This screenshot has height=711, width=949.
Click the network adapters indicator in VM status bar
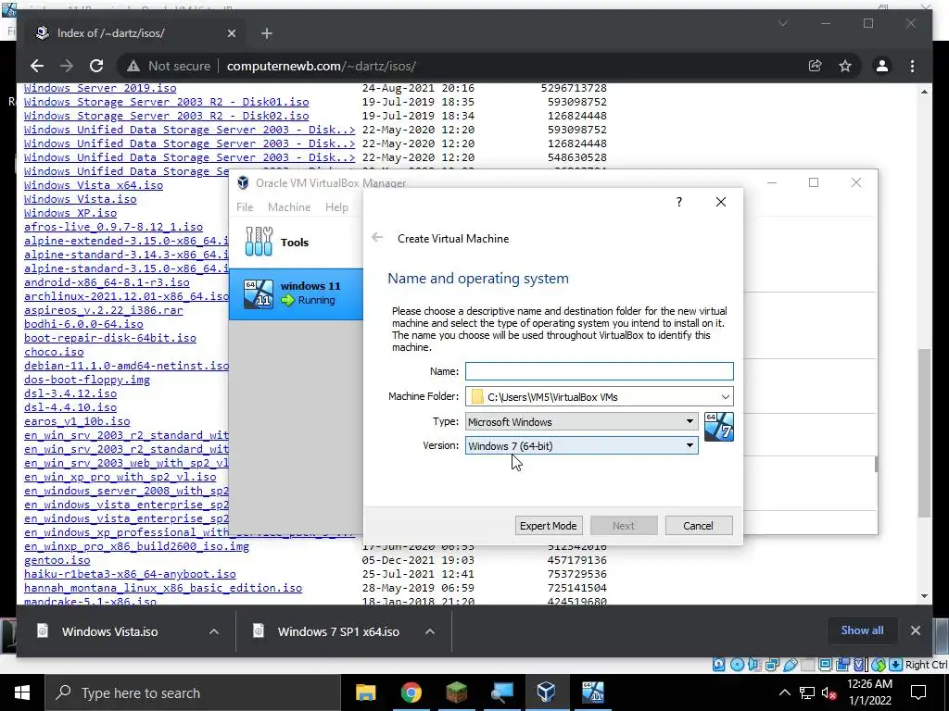772,665
